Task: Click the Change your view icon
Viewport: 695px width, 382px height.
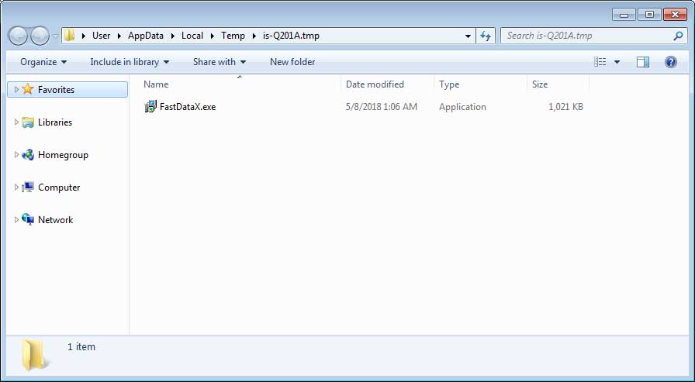Action: [600, 62]
